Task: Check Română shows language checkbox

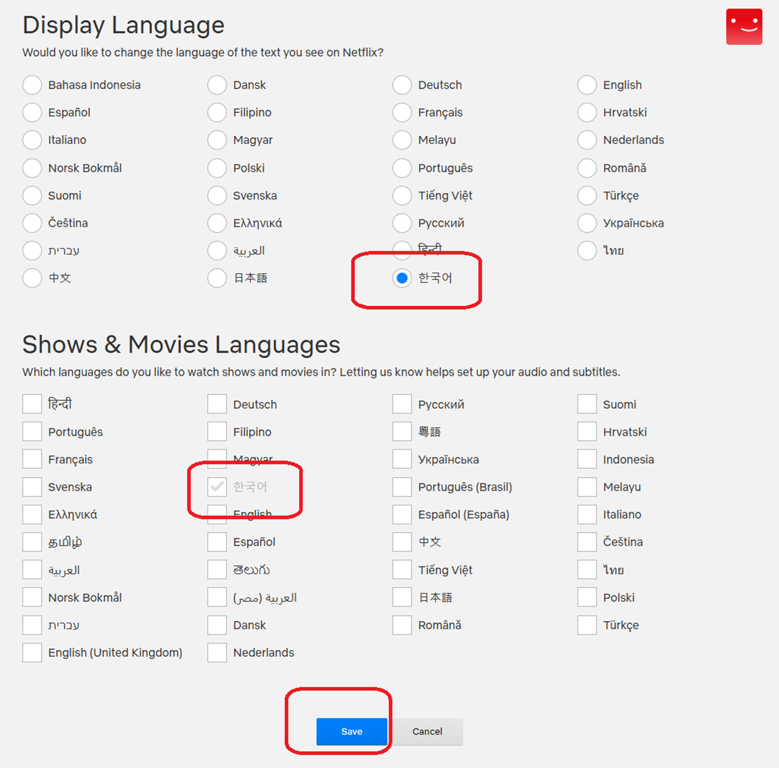Action: click(x=402, y=625)
